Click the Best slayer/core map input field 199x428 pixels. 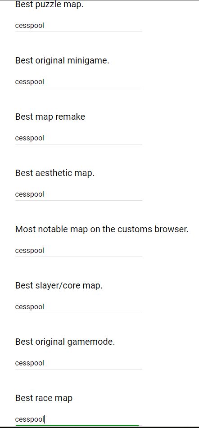coord(79,307)
